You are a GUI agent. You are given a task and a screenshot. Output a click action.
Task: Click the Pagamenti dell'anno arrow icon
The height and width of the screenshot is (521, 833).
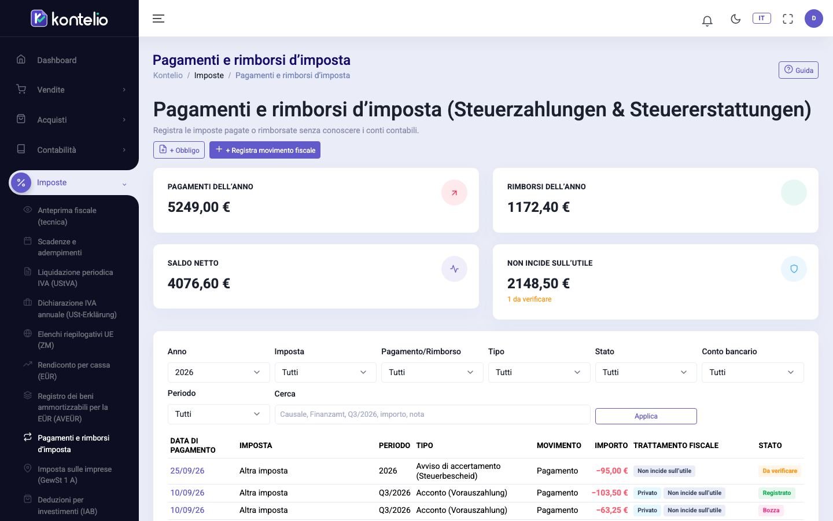pos(454,193)
